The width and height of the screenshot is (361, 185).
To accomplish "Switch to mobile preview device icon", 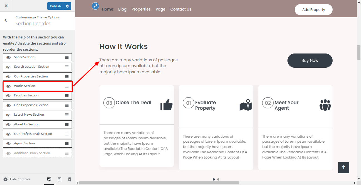I will pyautogui.click(x=70, y=179).
